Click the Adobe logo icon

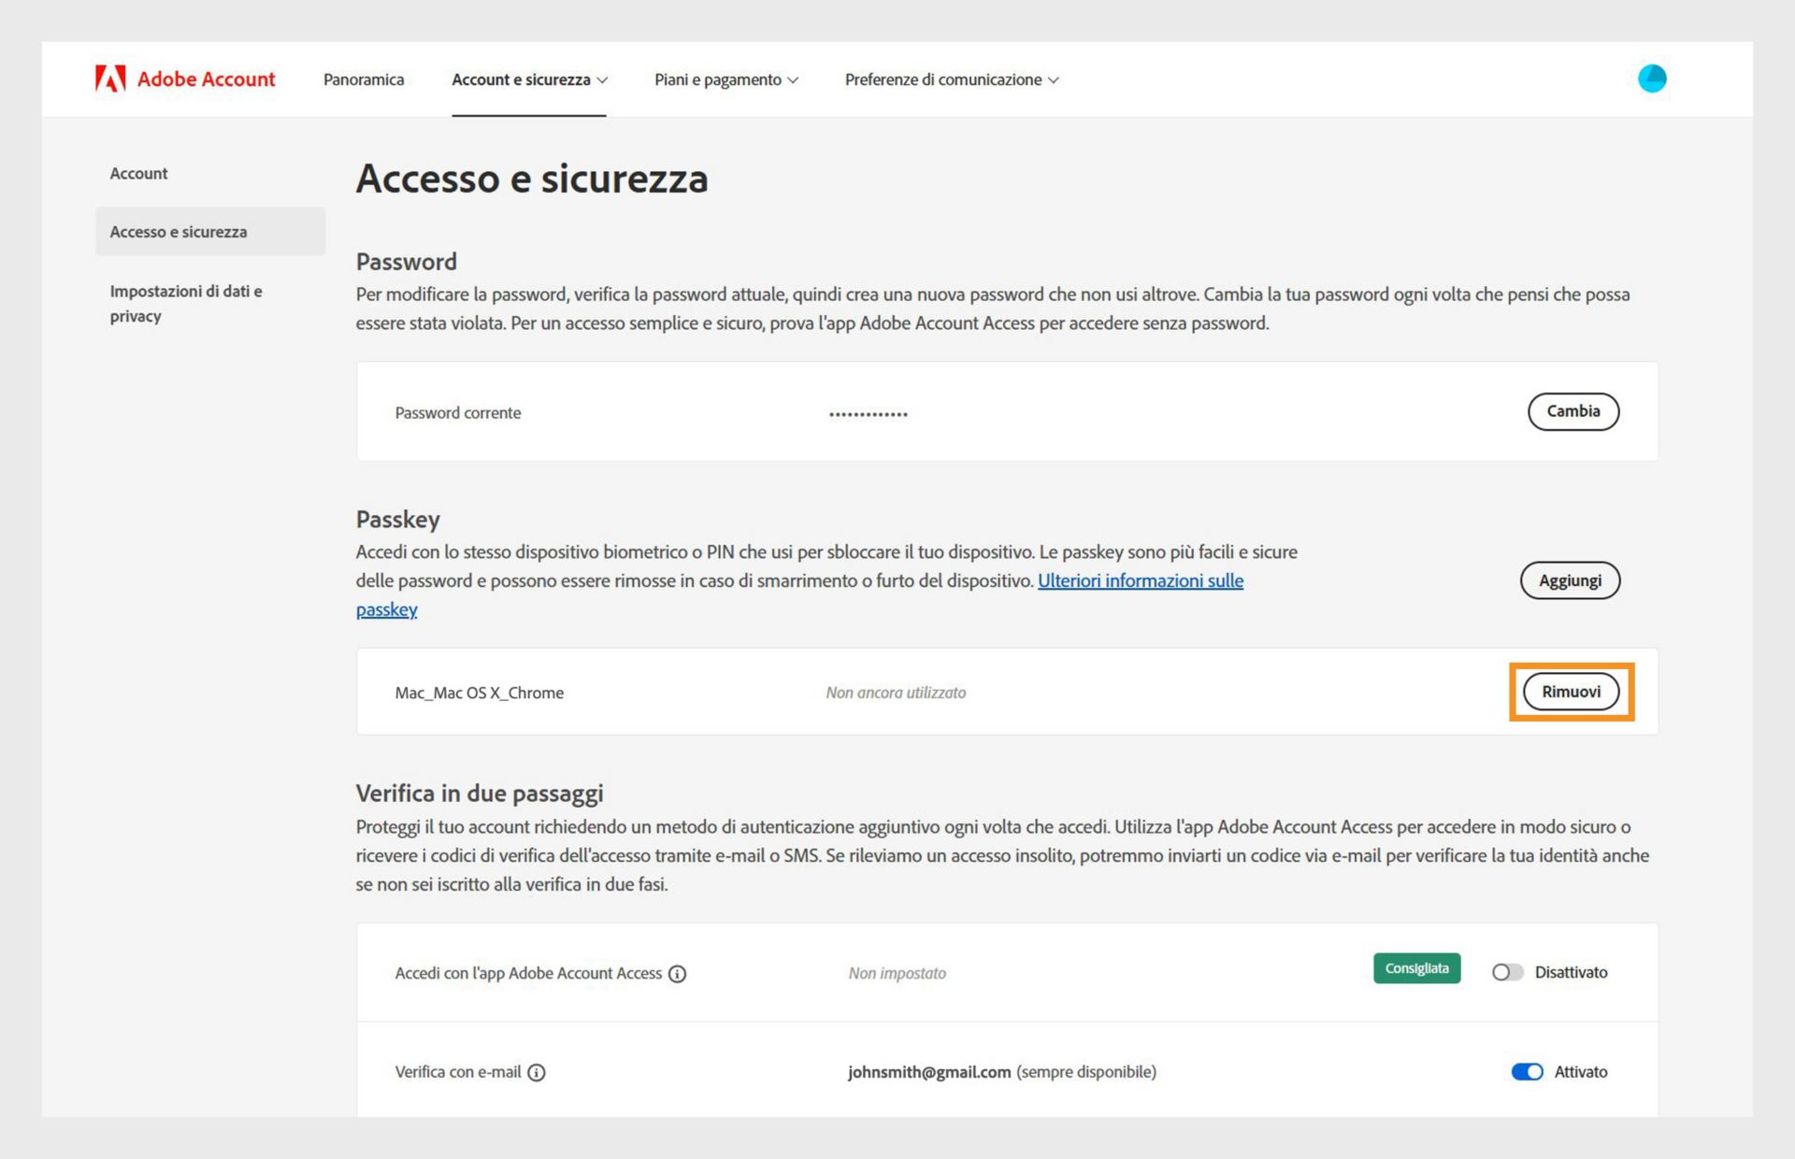click(x=110, y=79)
